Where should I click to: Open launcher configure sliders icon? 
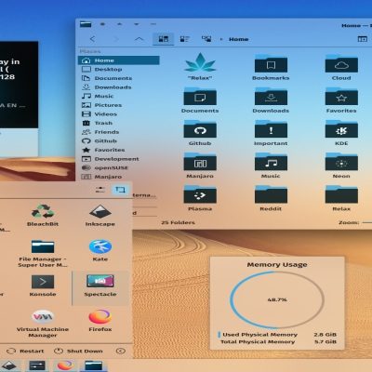pyautogui.click(x=100, y=190)
